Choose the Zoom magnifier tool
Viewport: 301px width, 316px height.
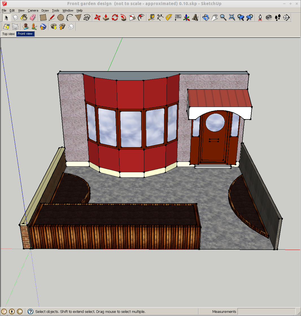click(x=223, y=18)
